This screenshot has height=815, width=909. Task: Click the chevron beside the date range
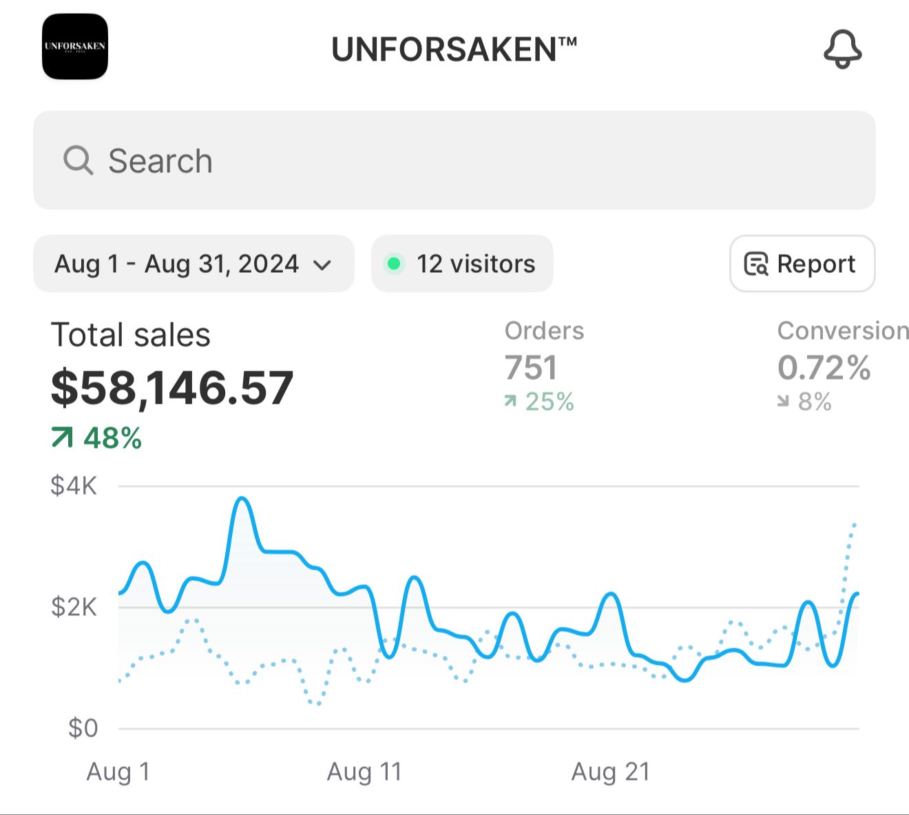pos(322,265)
